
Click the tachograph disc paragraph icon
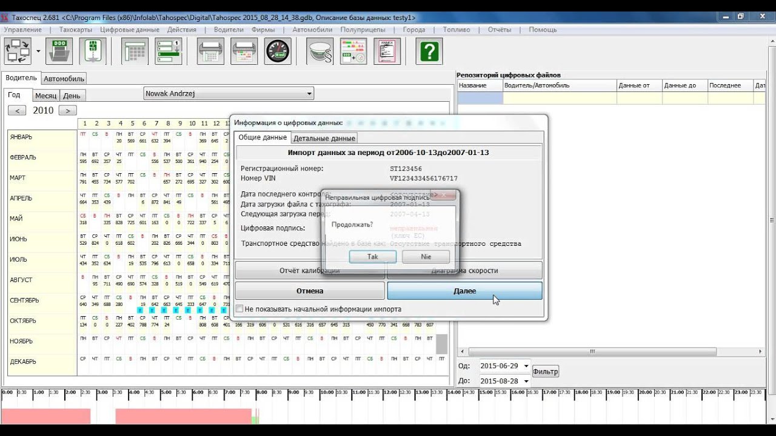pos(320,51)
